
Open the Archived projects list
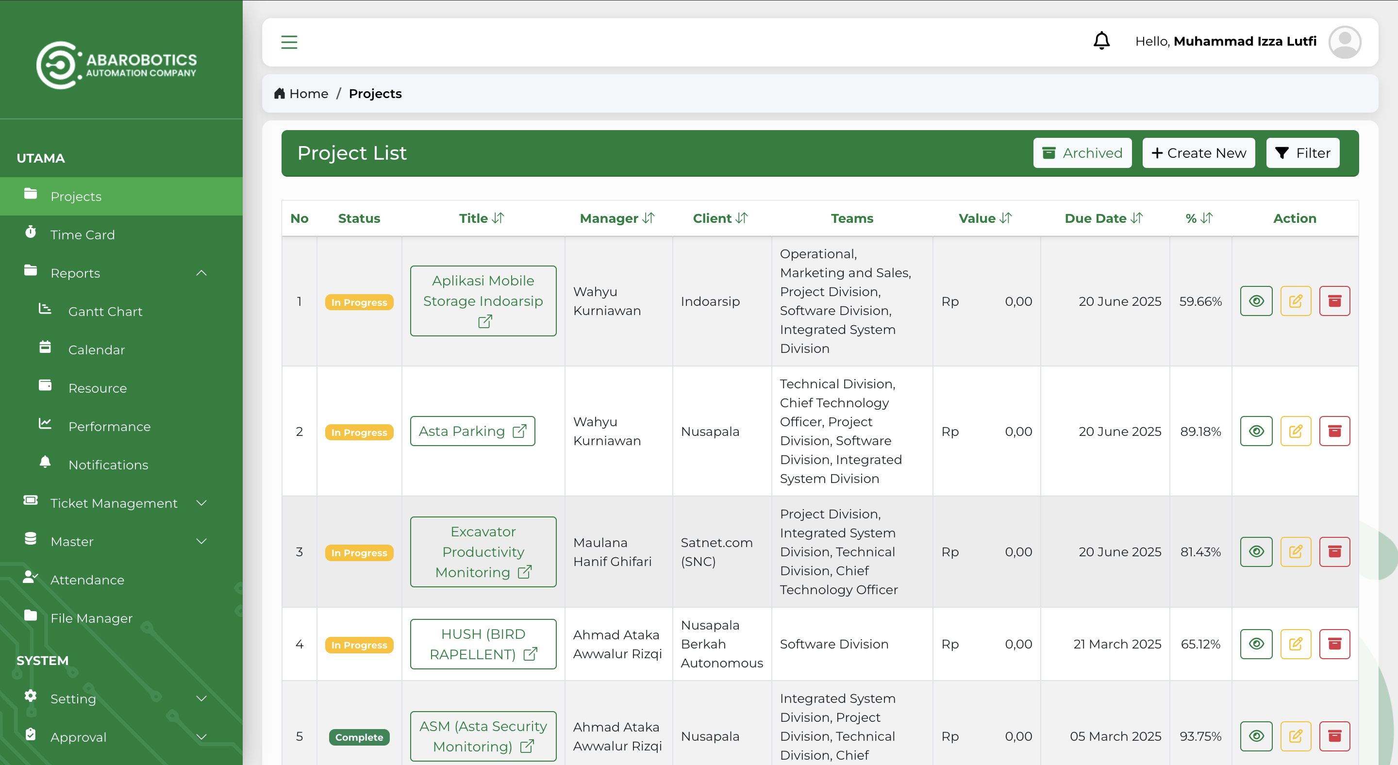[1082, 153]
